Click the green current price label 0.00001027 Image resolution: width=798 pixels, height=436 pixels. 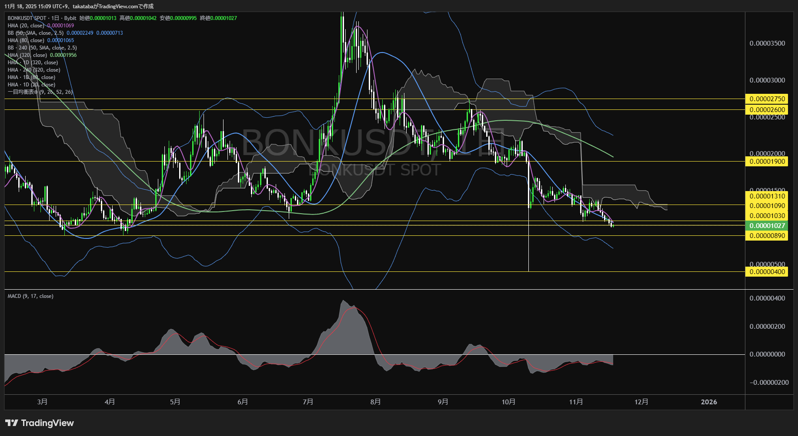(x=767, y=226)
